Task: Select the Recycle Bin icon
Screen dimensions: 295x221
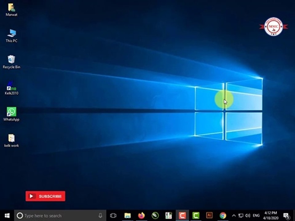Action: [11, 62]
